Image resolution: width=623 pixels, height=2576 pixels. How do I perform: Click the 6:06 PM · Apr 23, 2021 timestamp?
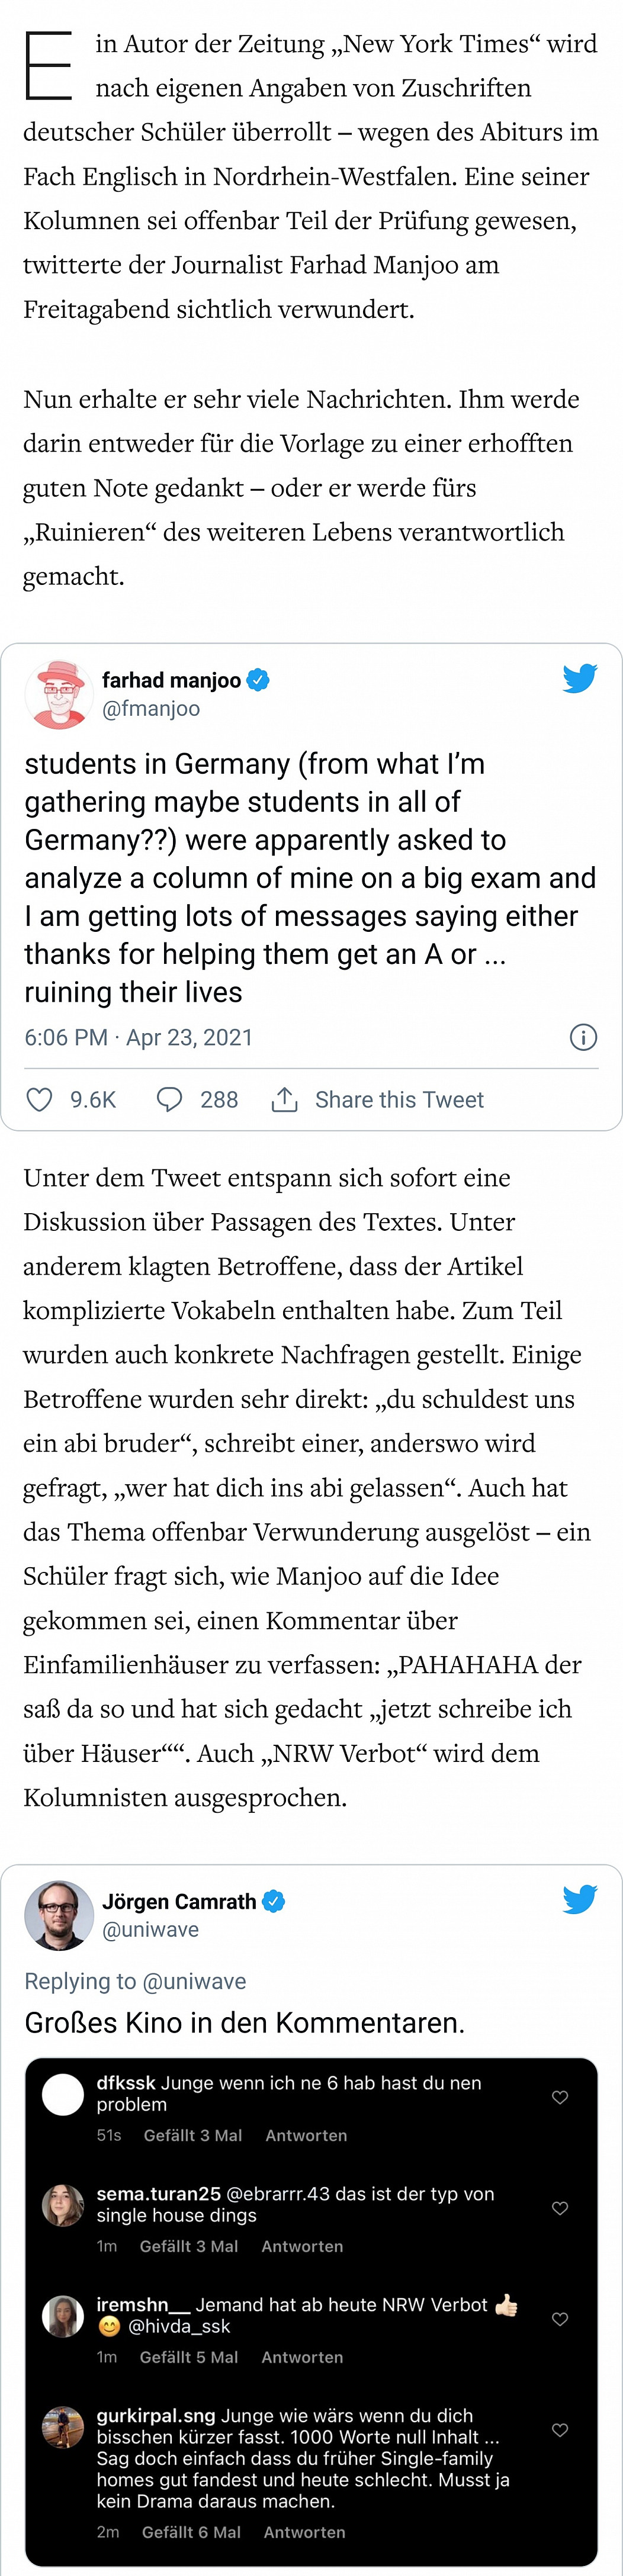pos(139,1037)
